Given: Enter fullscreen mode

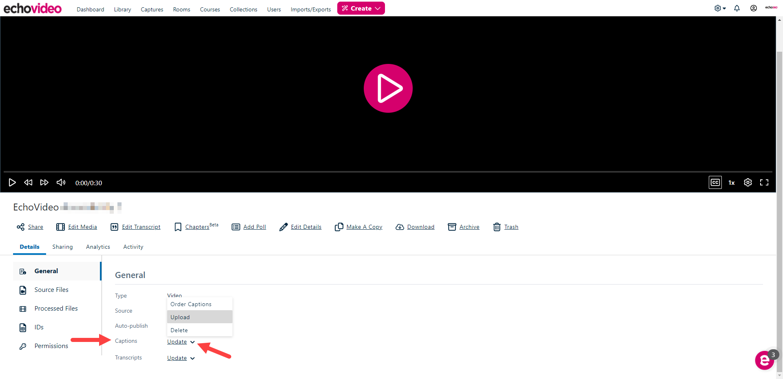Looking at the screenshot, I should pos(764,182).
